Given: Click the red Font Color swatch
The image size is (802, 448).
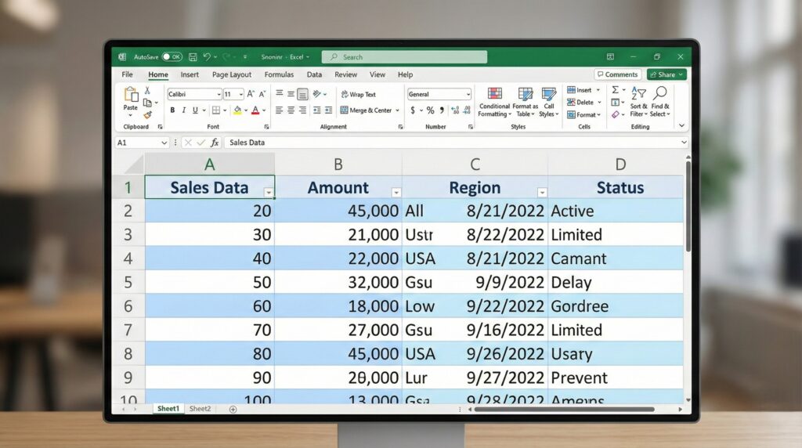Looking at the screenshot, I should pyautogui.click(x=255, y=110).
